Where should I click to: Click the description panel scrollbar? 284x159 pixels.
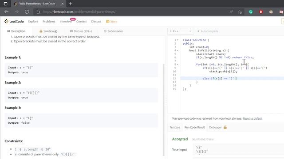point(164,110)
